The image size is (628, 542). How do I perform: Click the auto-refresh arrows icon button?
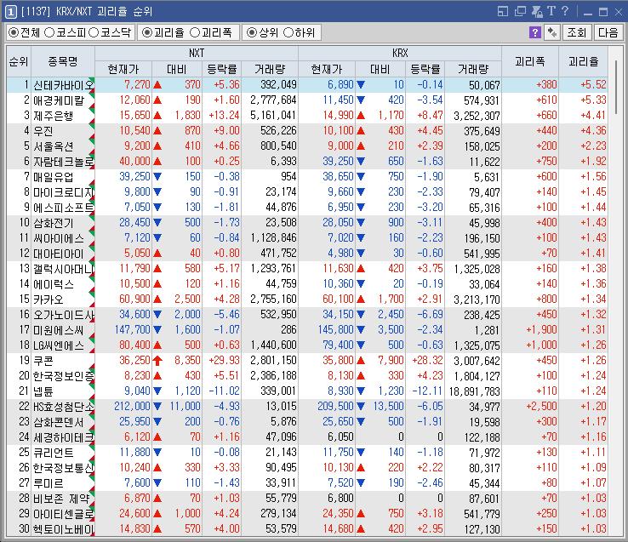point(552,32)
